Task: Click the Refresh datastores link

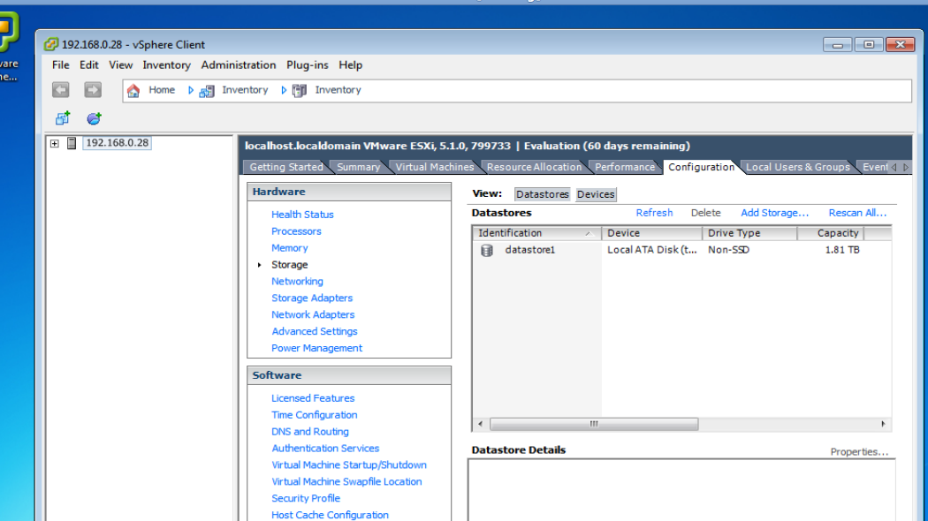Action: click(654, 213)
